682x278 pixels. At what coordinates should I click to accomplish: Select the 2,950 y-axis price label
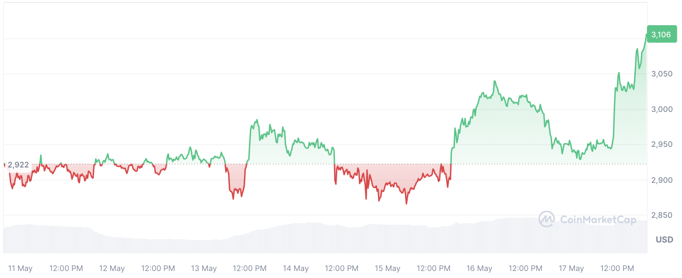pyautogui.click(x=661, y=145)
